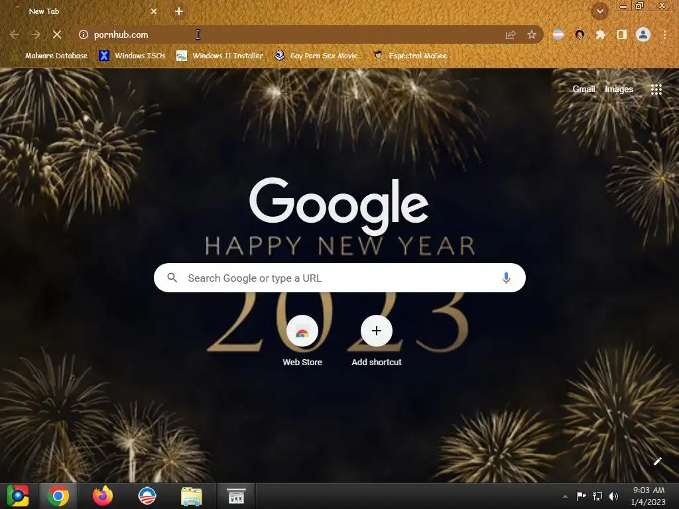This screenshot has height=509, width=679.
Task: Open the blue circular app taskbar icon
Action: (147, 496)
